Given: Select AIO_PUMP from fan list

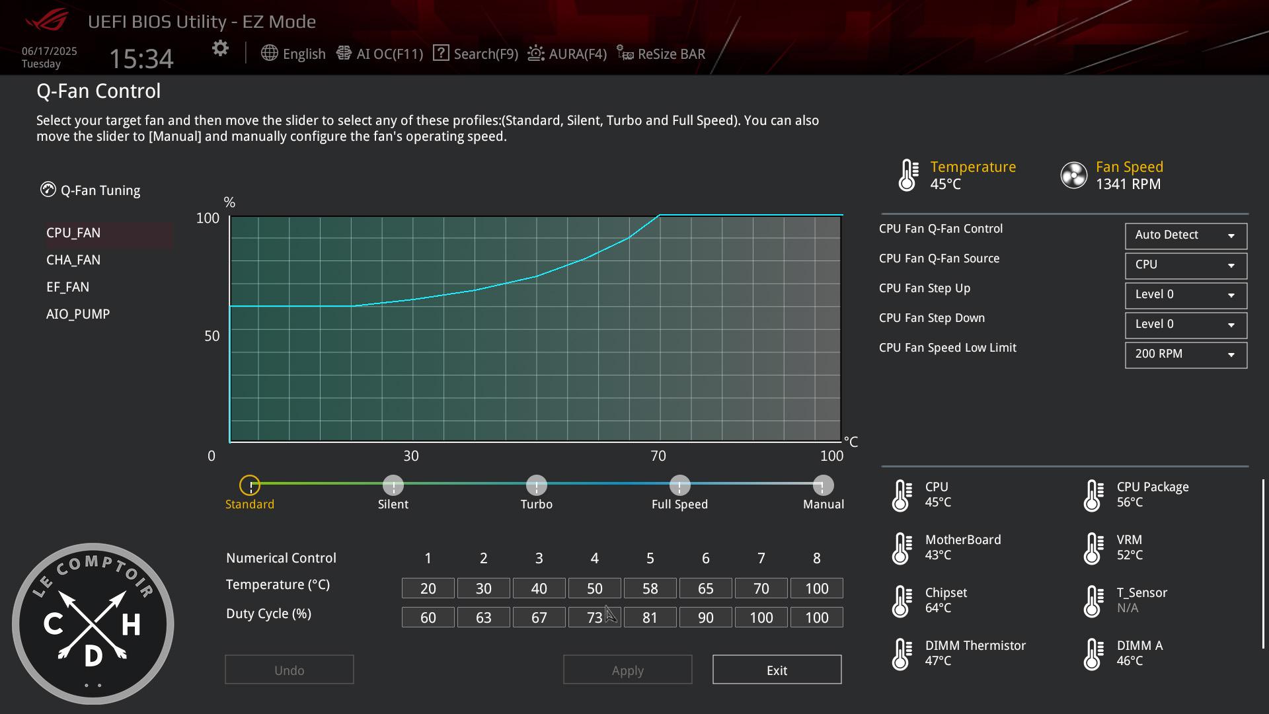Looking at the screenshot, I should (x=78, y=314).
